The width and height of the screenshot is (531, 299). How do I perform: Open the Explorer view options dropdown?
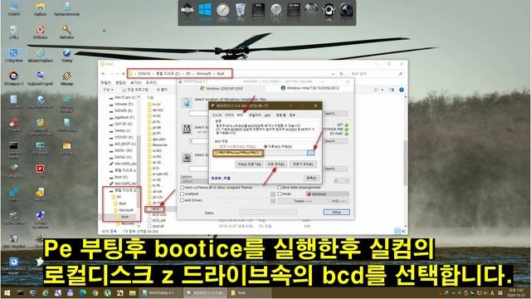pos(382,90)
